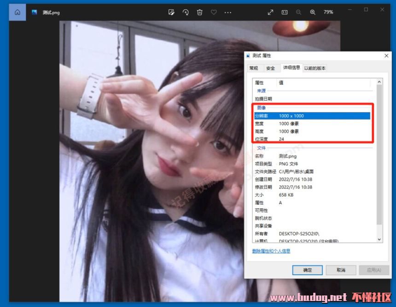Delete the photo using trash icon
The height and width of the screenshot is (307, 396).
coord(199,12)
